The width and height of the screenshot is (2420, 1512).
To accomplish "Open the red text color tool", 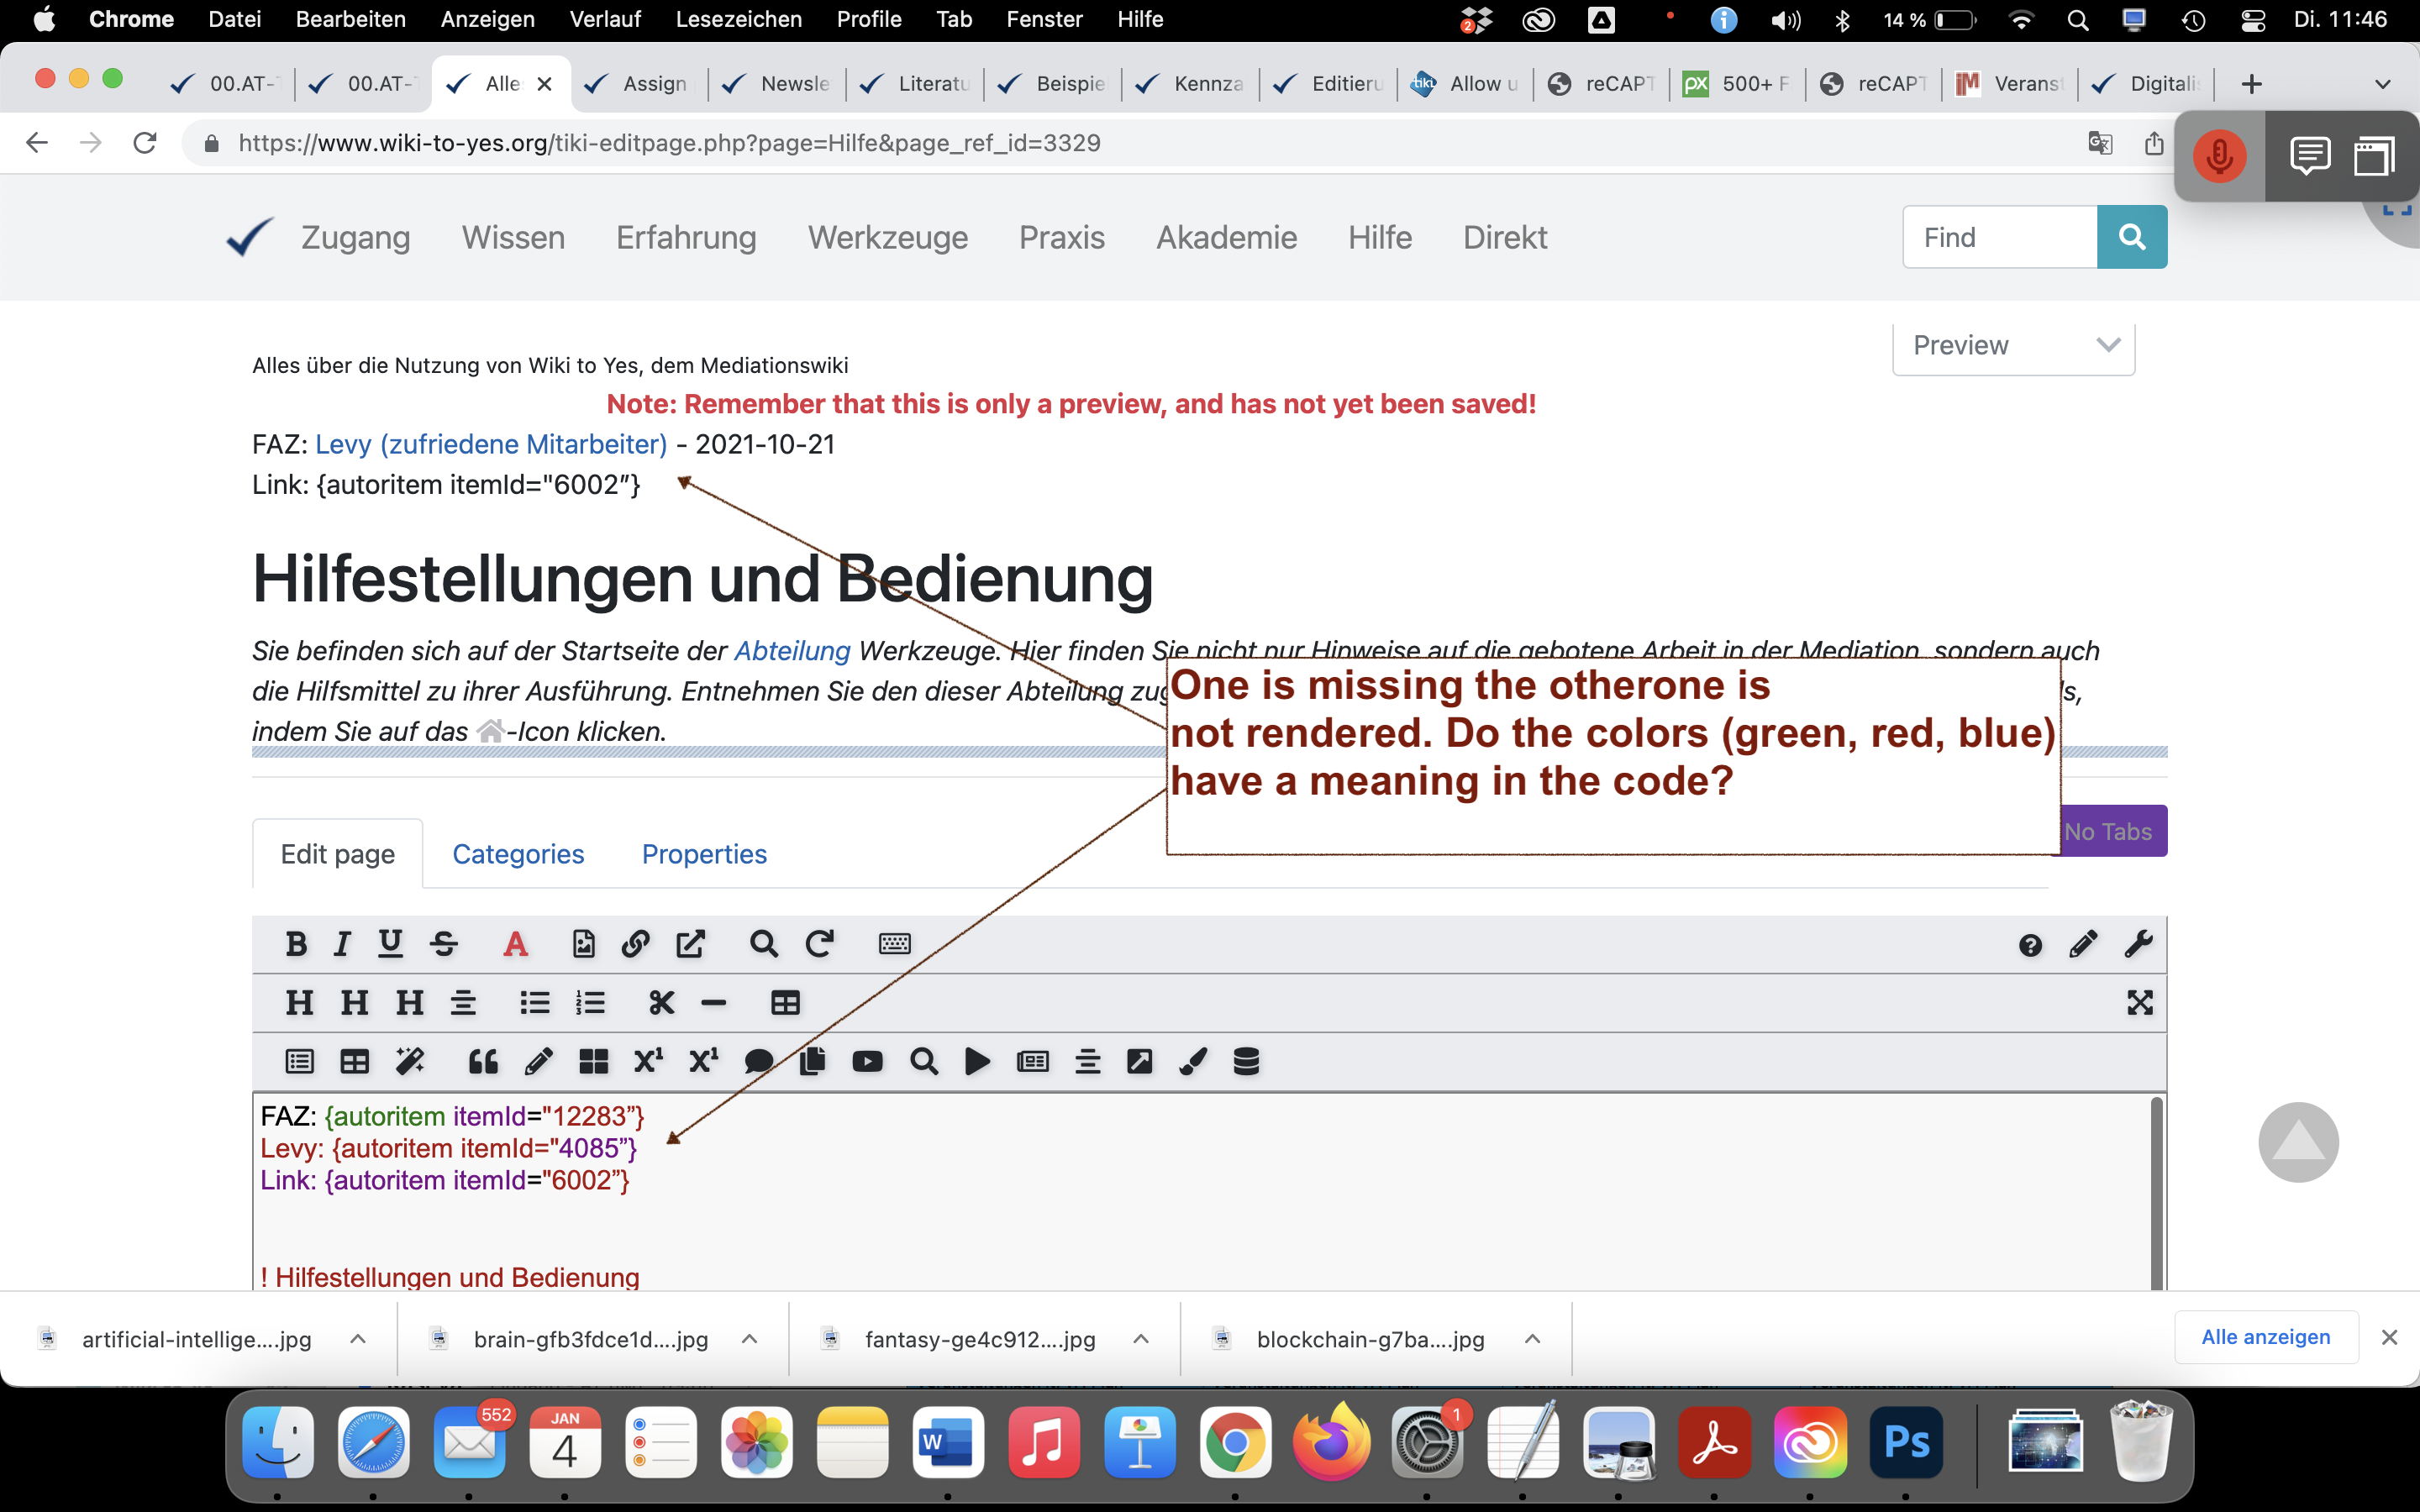I will point(515,944).
